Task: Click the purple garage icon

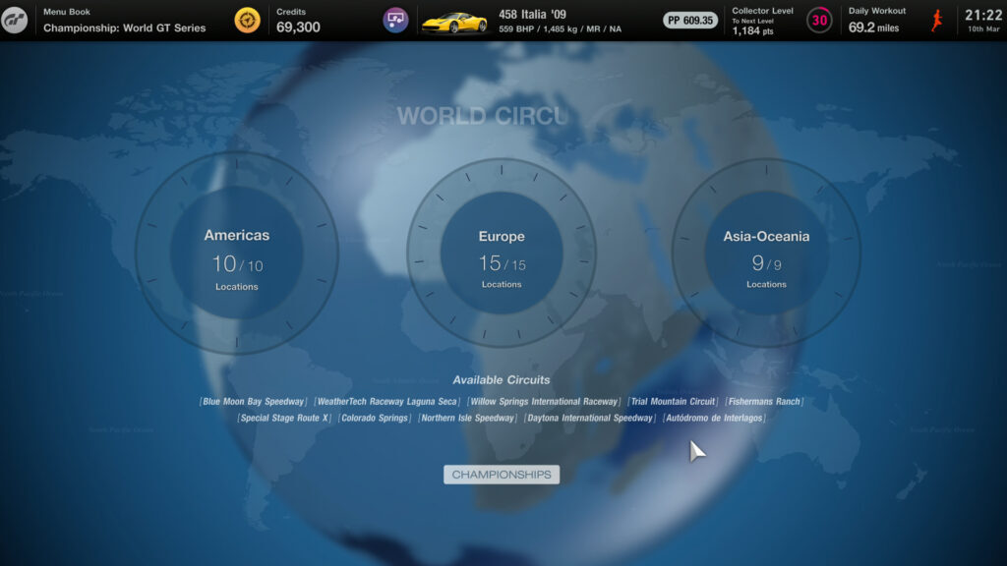Action: point(395,20)
